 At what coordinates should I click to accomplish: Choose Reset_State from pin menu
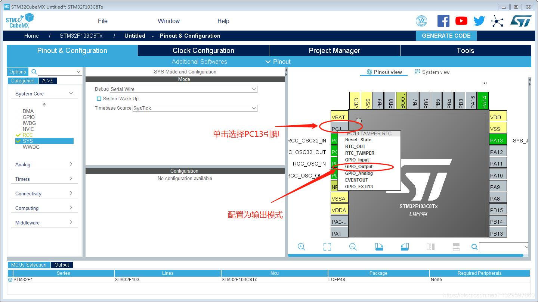tap(358, 140)
